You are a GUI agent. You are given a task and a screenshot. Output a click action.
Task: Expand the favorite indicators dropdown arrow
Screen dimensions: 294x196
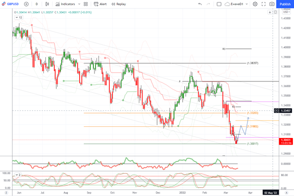click(x=79, y=4)
